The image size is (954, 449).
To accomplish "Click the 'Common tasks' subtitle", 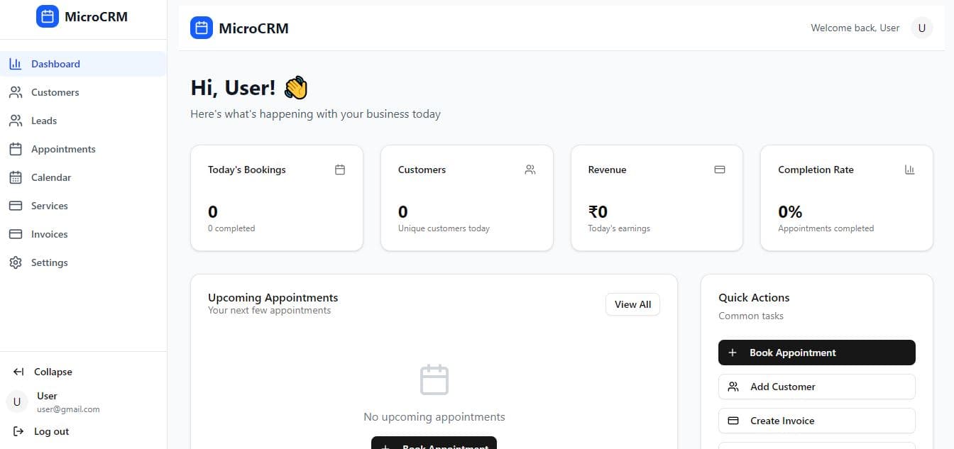I will pyautogui.click(x=751, y=316).
